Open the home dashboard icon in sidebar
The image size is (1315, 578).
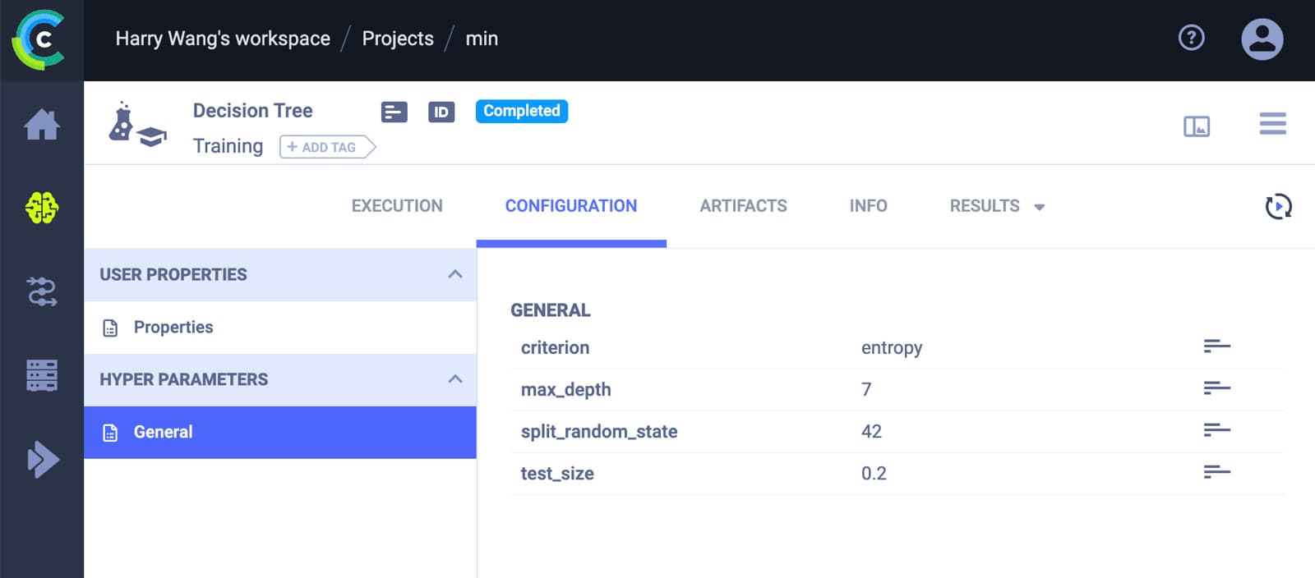(x=42, y=125)
